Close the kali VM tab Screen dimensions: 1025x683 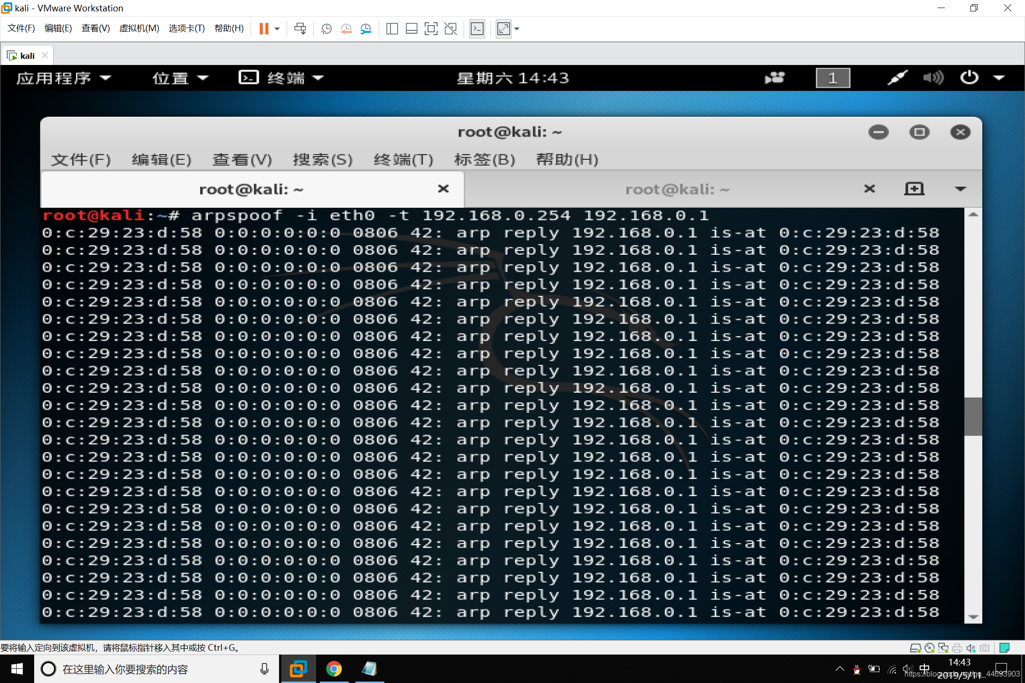[x=45, y=55]
